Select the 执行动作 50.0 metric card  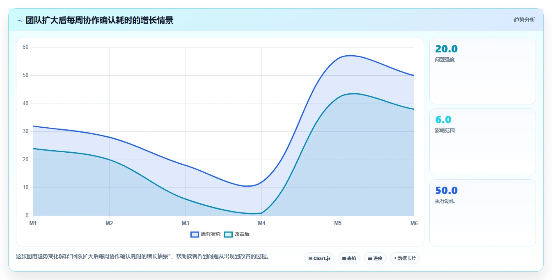coord(482,213)
